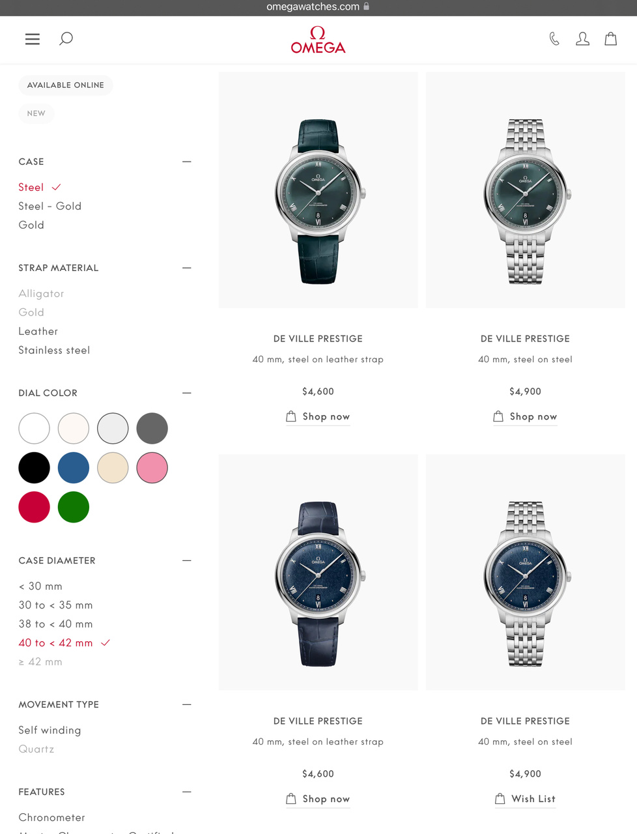637x834 pixels.
Task: Open the user account icon
Action: [582, 39]
